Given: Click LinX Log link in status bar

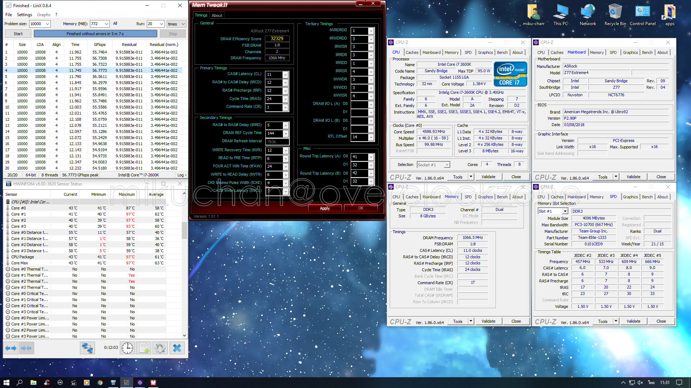Looking at the screenshot, I should point(182,175).
